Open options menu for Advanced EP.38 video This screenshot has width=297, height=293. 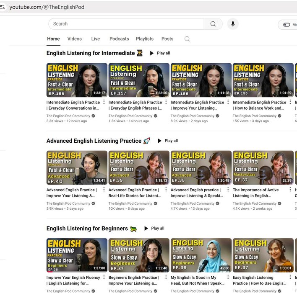(x=228, y=190)
